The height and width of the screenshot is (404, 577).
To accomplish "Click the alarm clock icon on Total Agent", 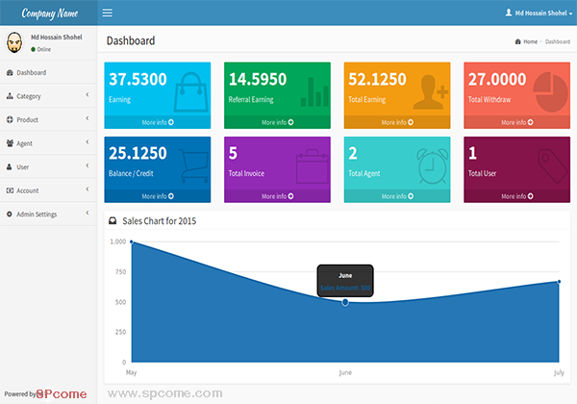I will point(429,165).
